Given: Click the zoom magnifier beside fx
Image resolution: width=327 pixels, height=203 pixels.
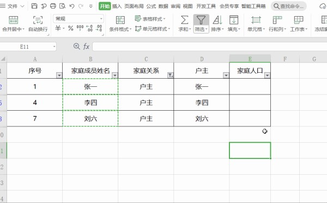Looking at the screenshot, I should coord(77,46).
